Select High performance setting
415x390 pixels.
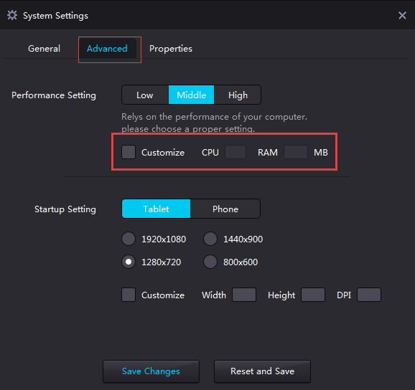pyautogui.click(x=238, y=95)
